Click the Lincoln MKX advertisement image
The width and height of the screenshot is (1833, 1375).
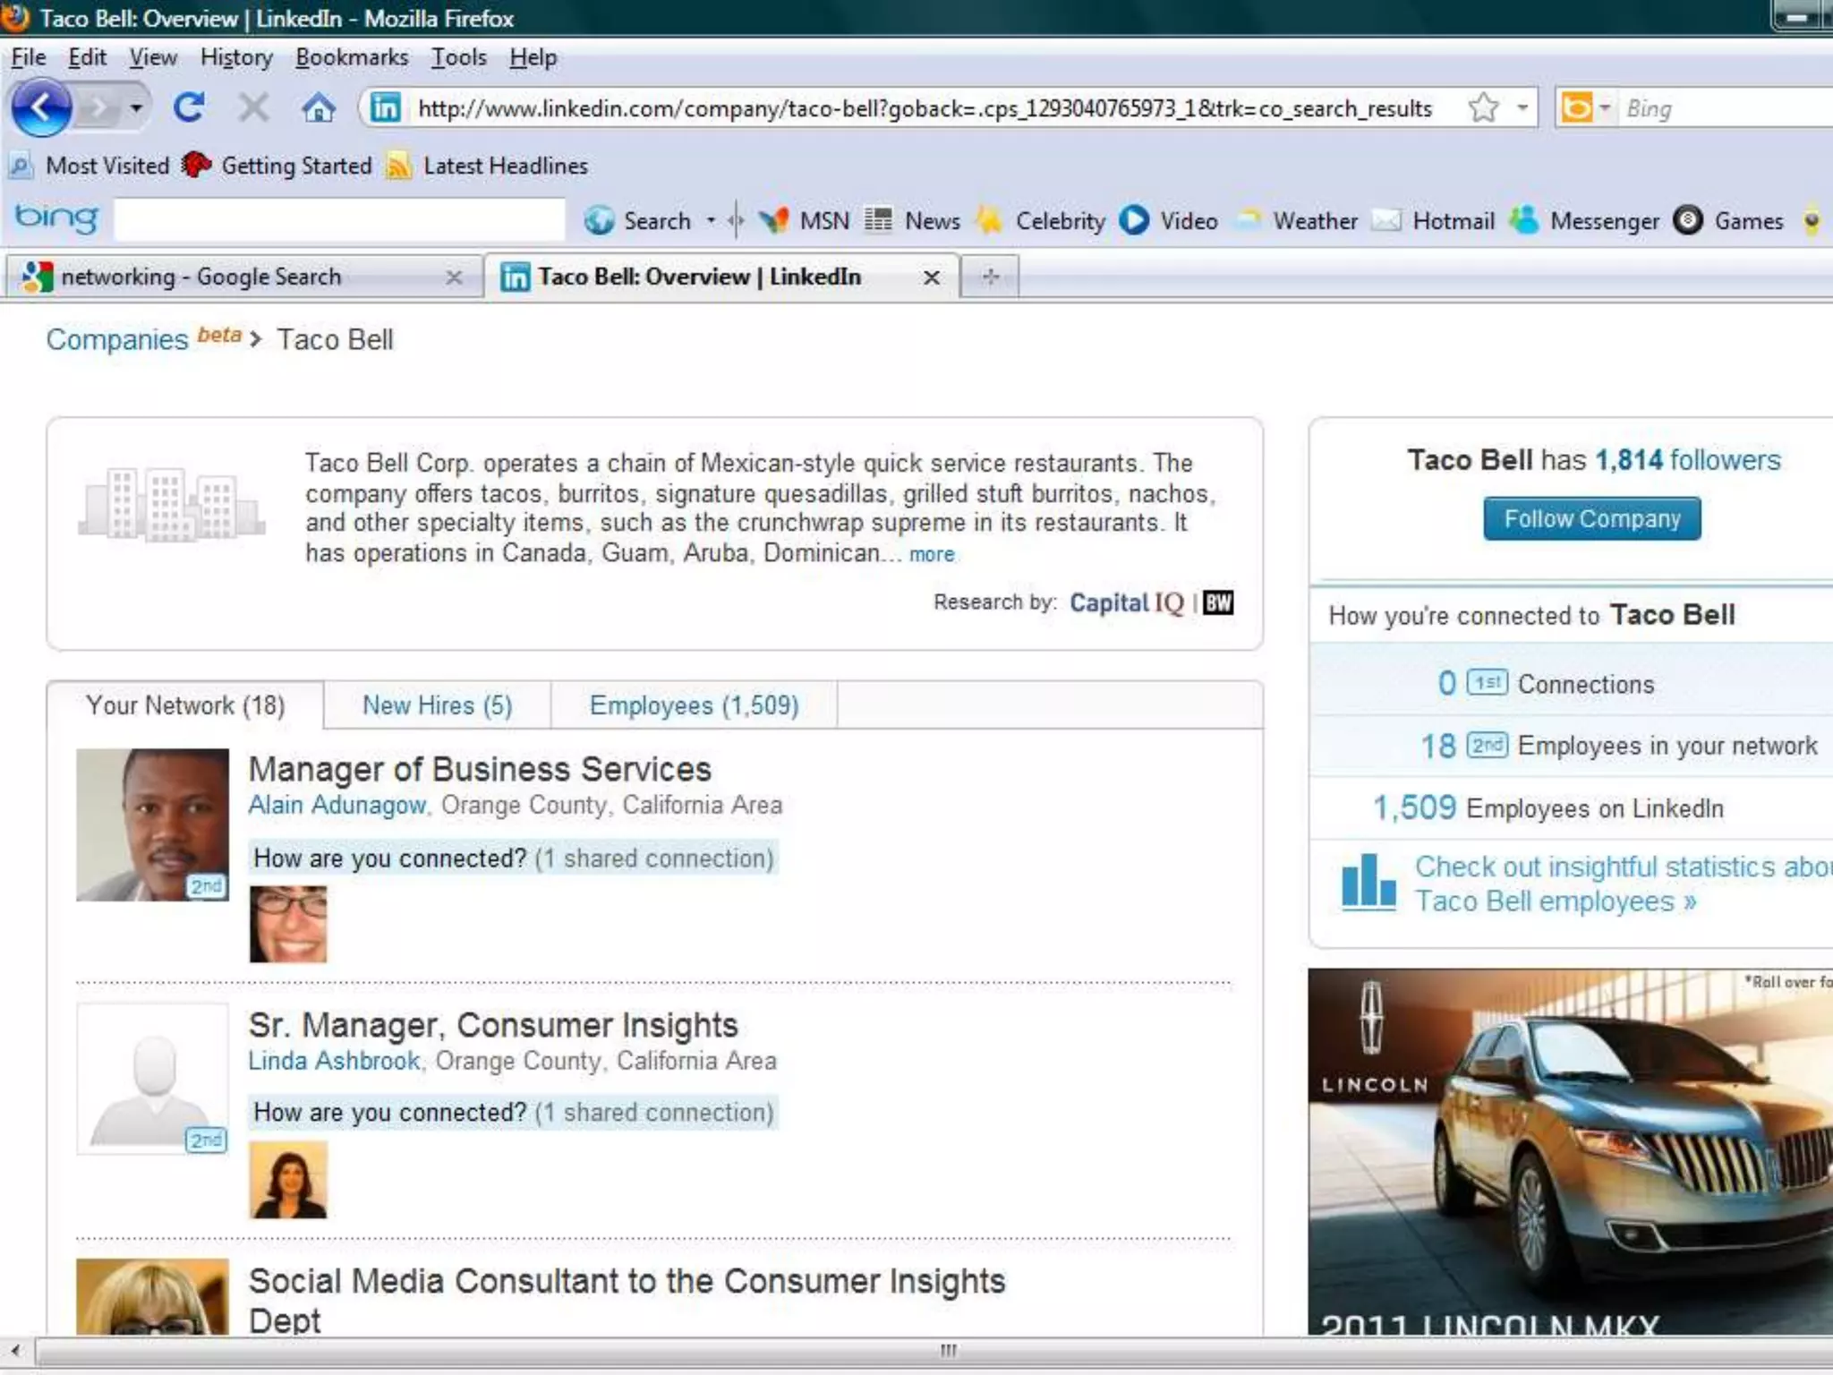(x=1570, y=1152)
